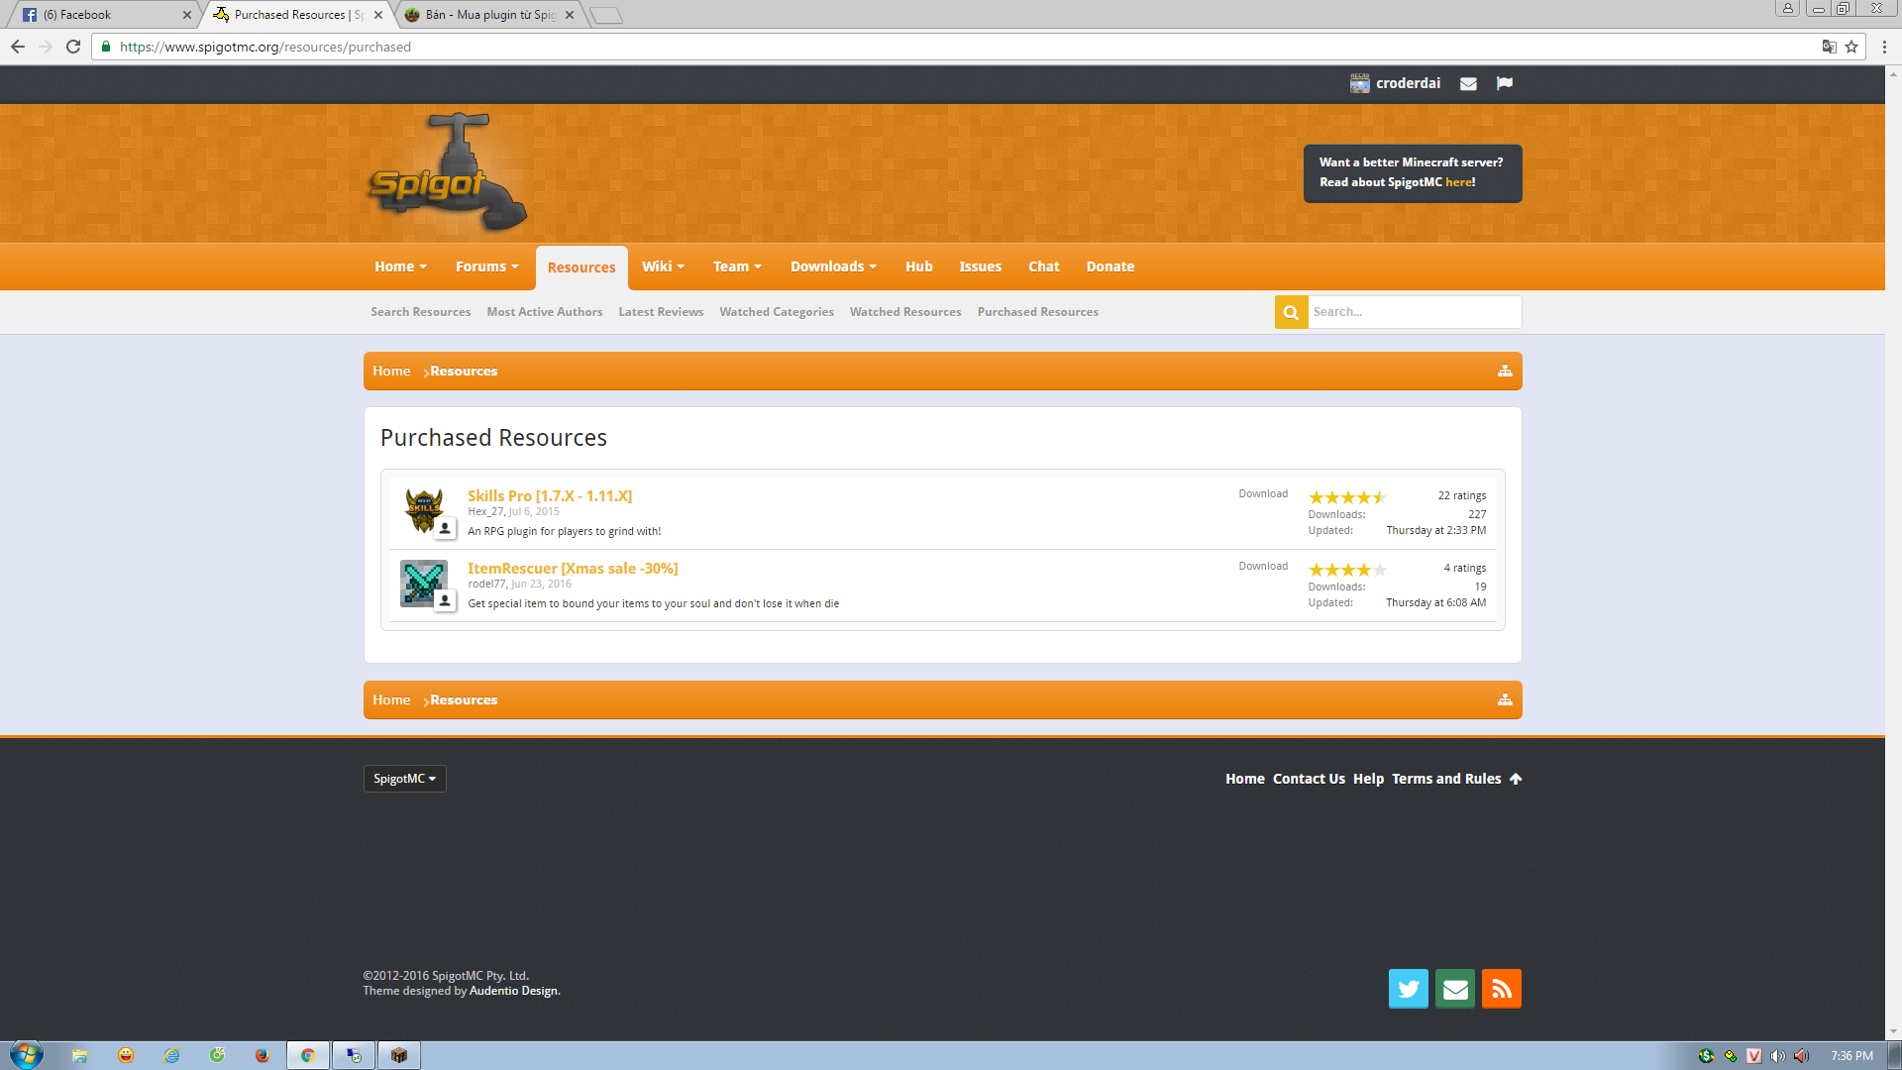Click the Skills Pro plugin thumbnail

(x=424, y=510)
